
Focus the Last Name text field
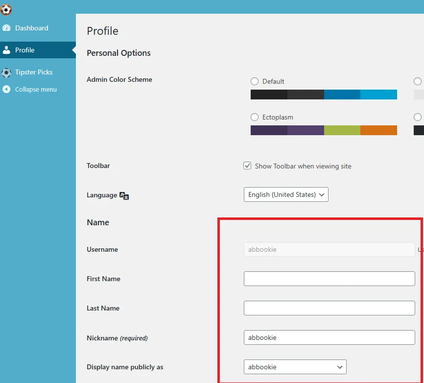click(x=329, y=308)
